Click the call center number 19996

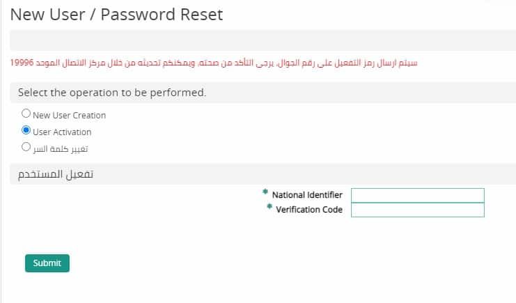click(22, 63)
